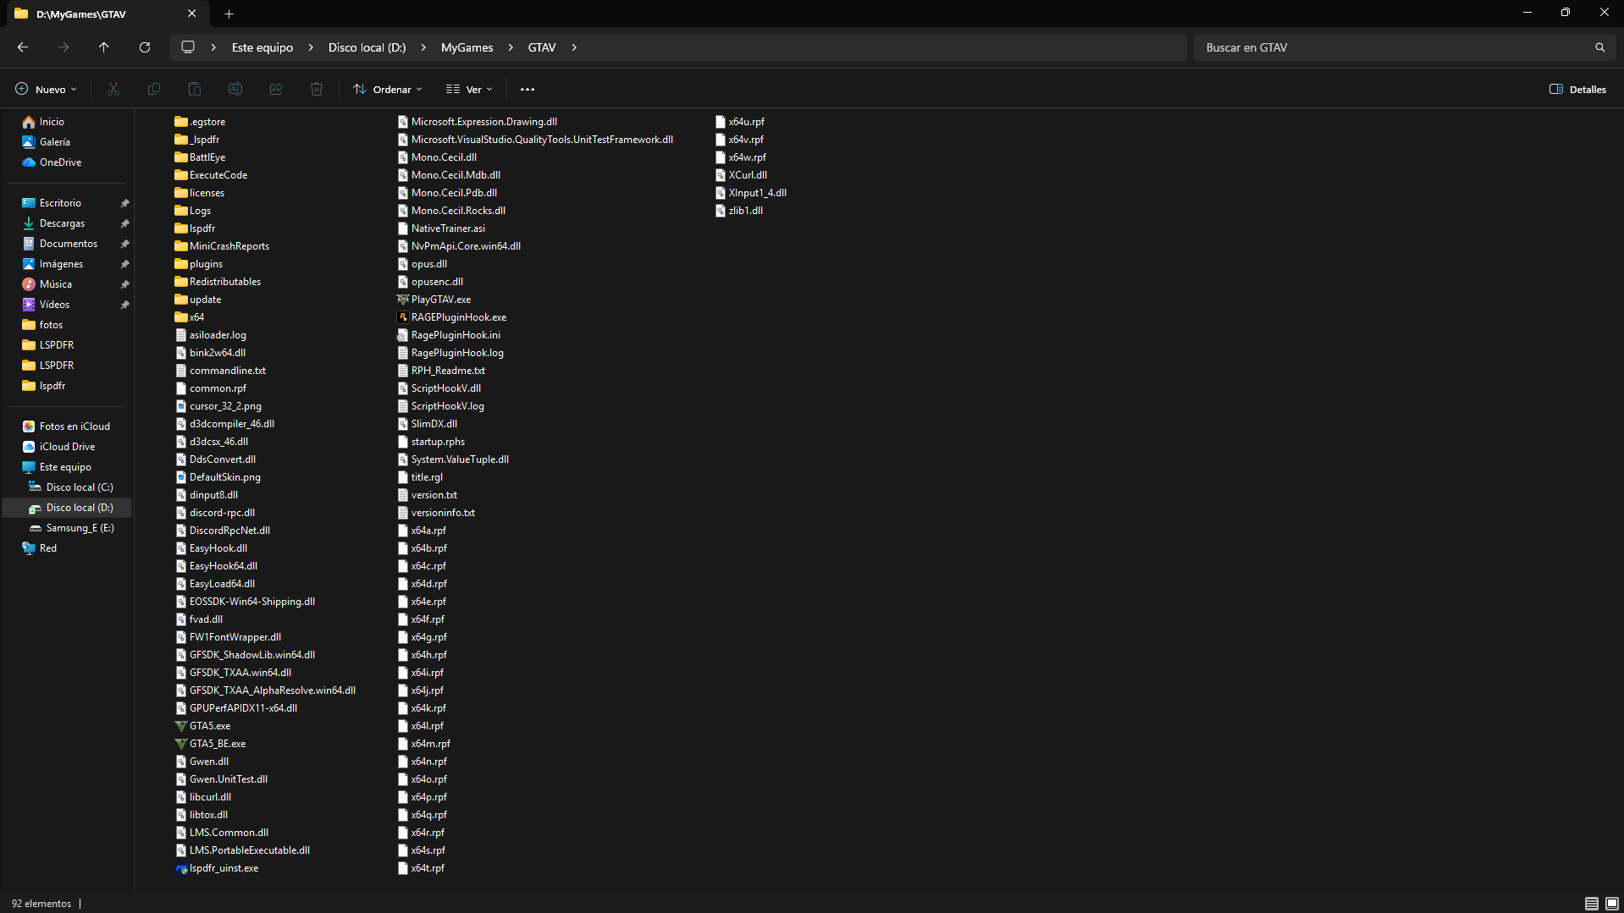Click the Cut scissors icon
This screenshot has height=913, width=1624.
[x=113, y=89]
